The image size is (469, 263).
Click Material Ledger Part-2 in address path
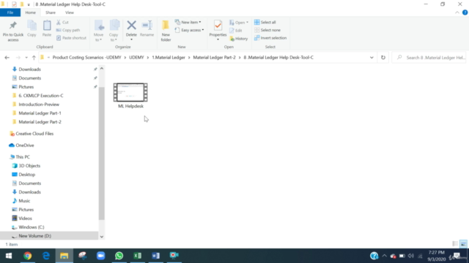(214, 58)
